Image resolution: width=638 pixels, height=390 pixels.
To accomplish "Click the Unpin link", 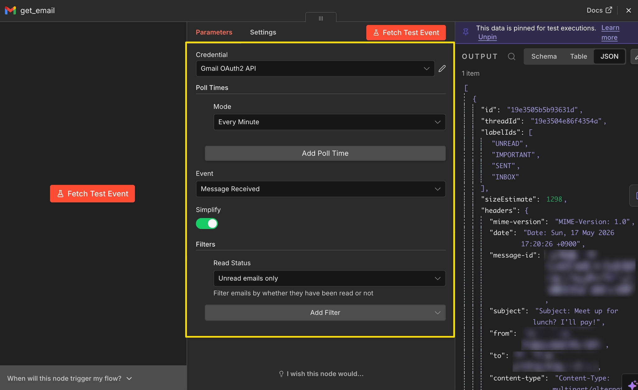I will click(487, 37).
